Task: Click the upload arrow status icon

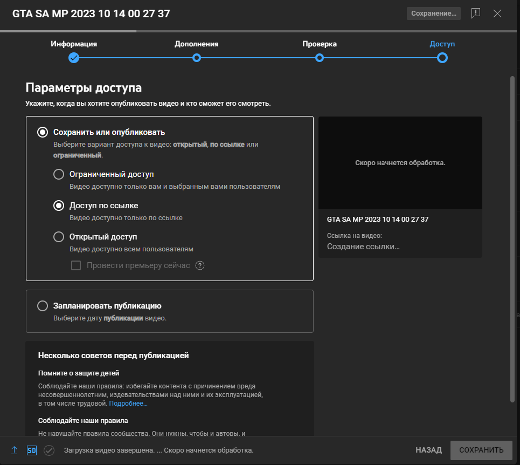Action: click(15, 450)
